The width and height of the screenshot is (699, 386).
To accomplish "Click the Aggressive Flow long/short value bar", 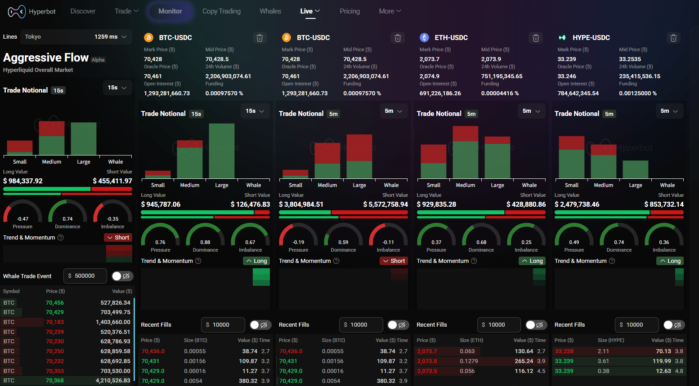I will 67,189.
